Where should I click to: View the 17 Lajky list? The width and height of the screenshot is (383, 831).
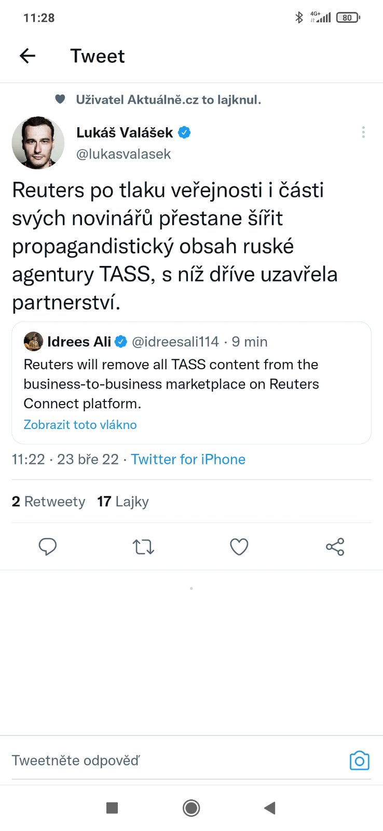tap(123, 501)
